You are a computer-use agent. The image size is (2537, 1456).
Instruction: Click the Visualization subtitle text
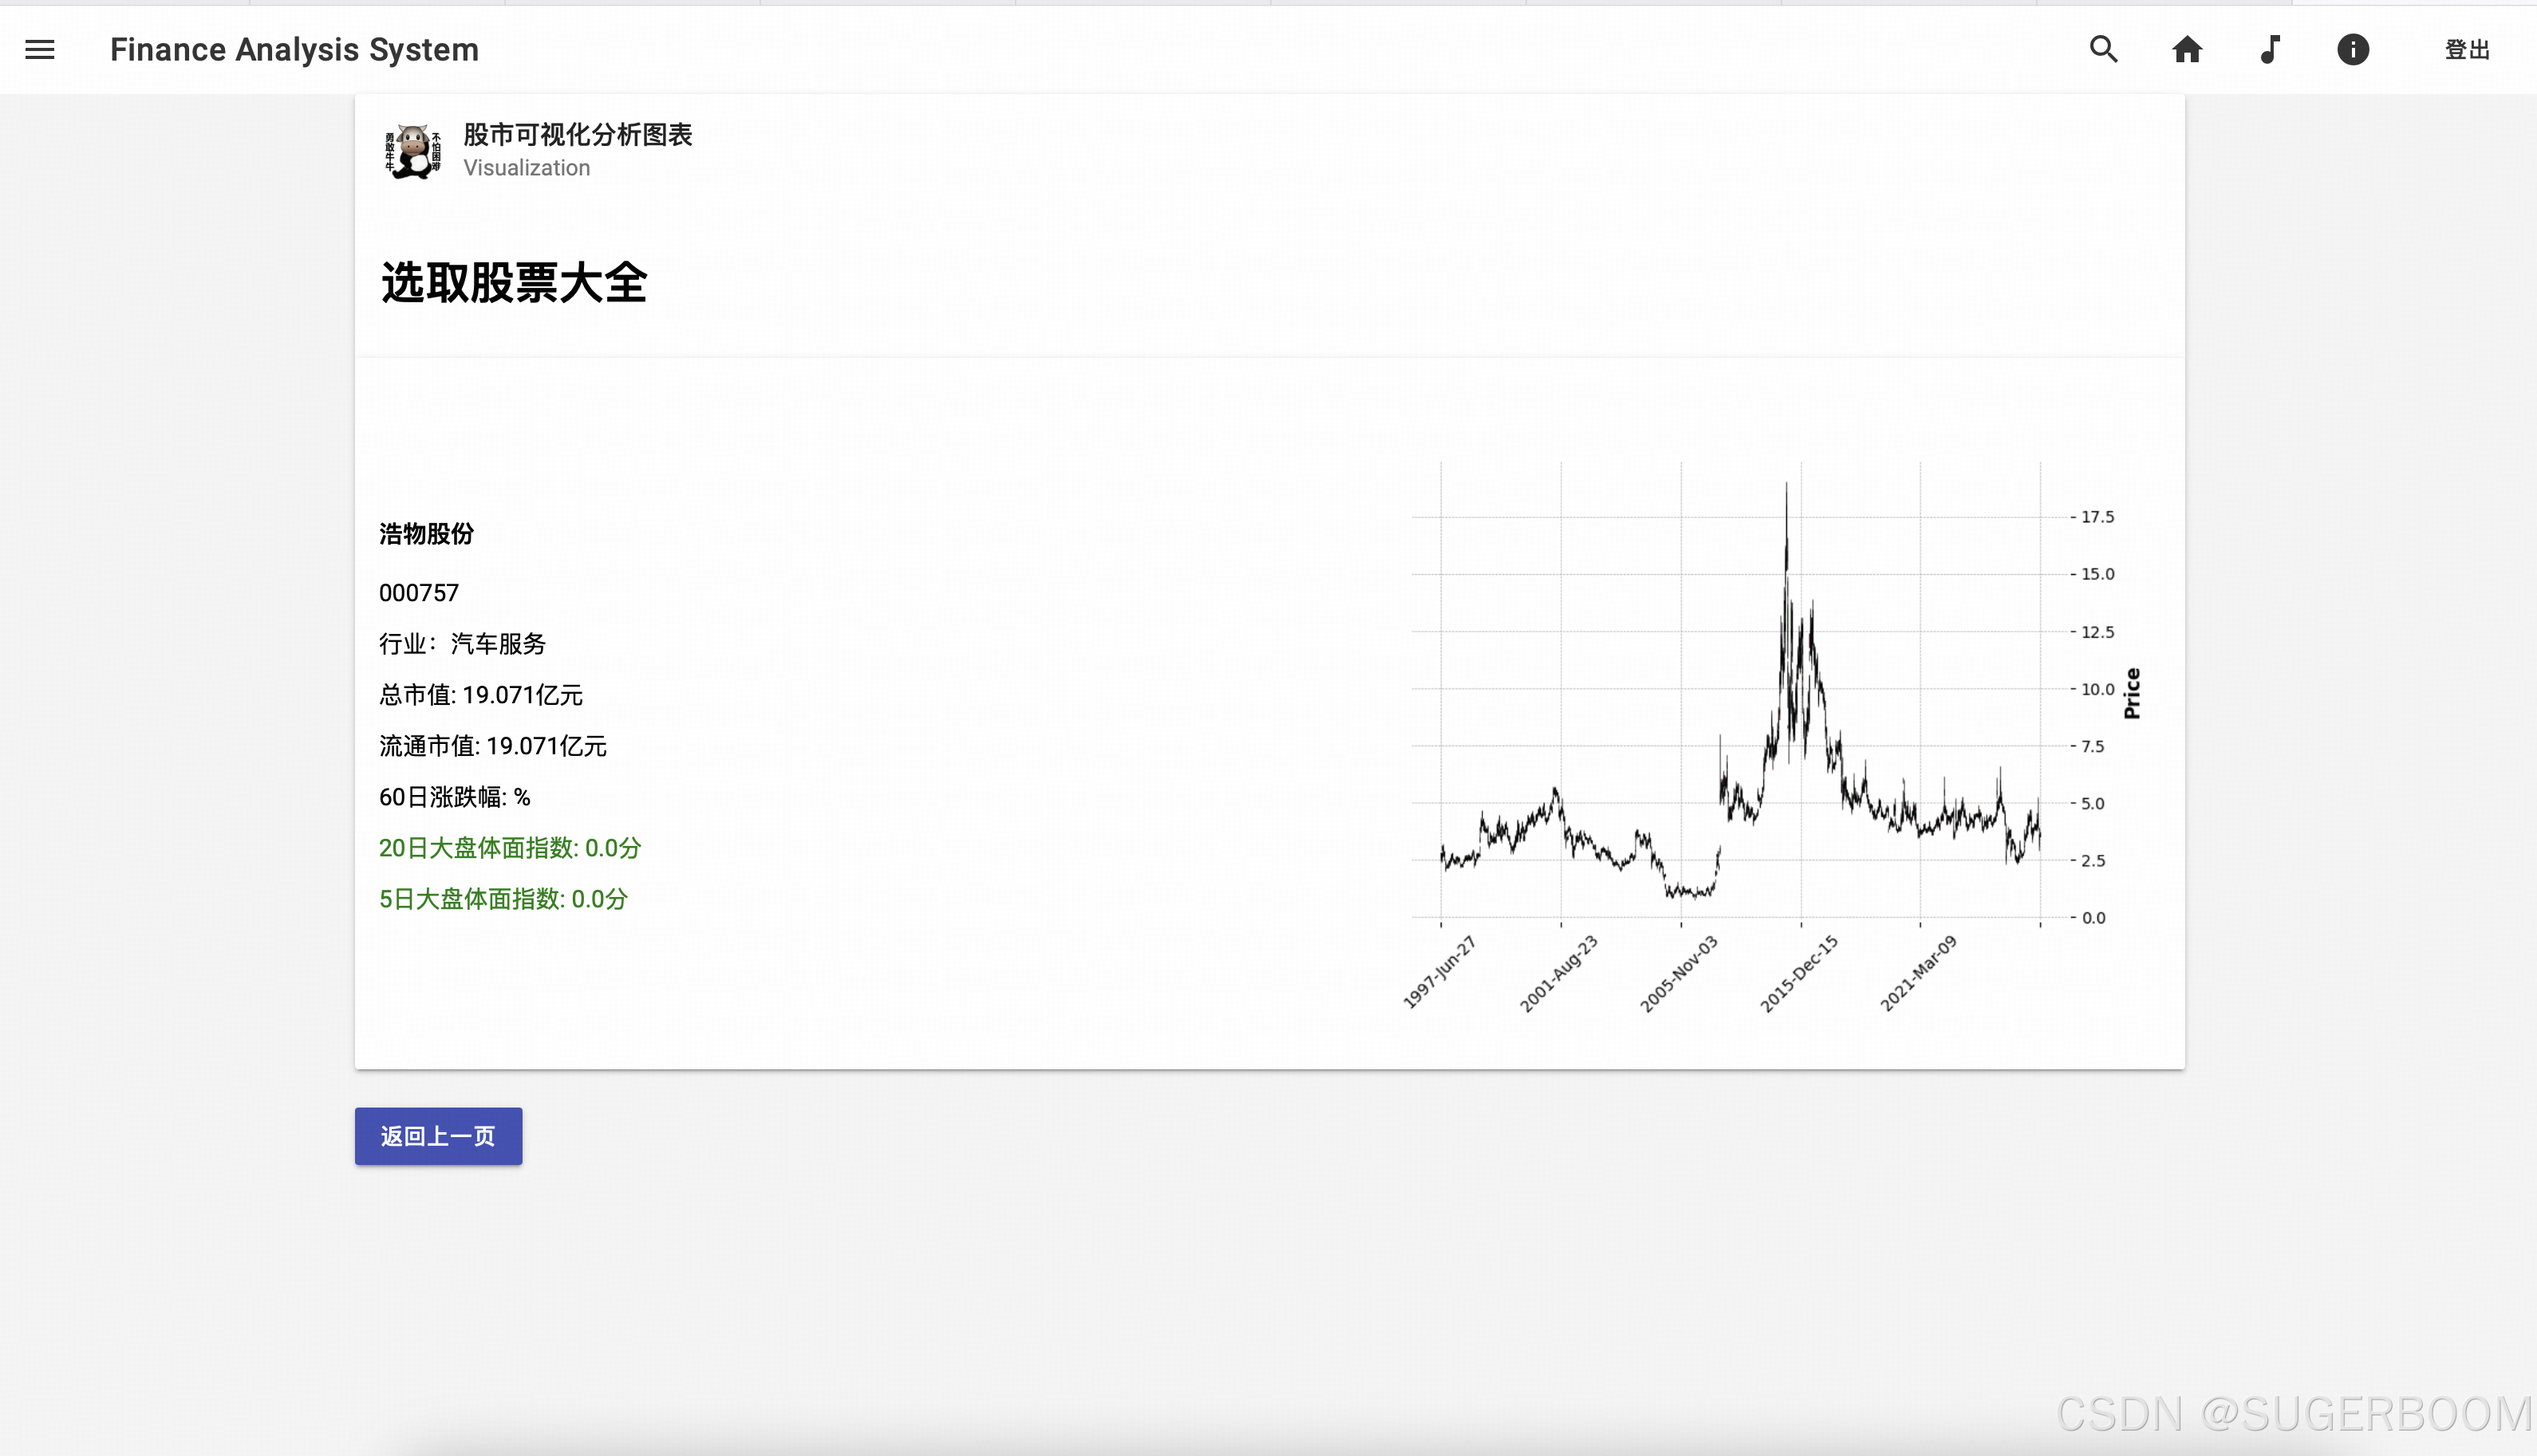(527, 168)
